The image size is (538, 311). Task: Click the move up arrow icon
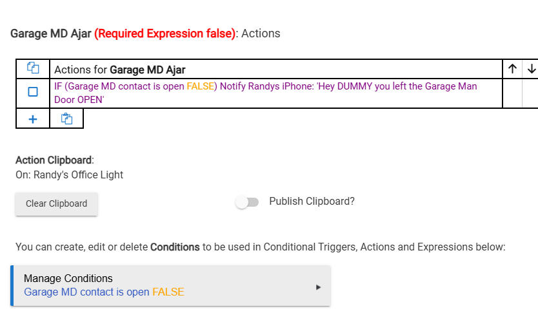click(x=512, y=69)
